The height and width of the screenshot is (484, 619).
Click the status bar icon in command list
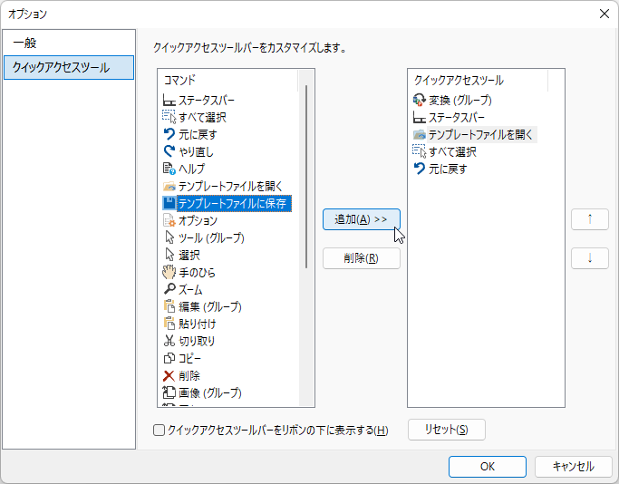169,101
